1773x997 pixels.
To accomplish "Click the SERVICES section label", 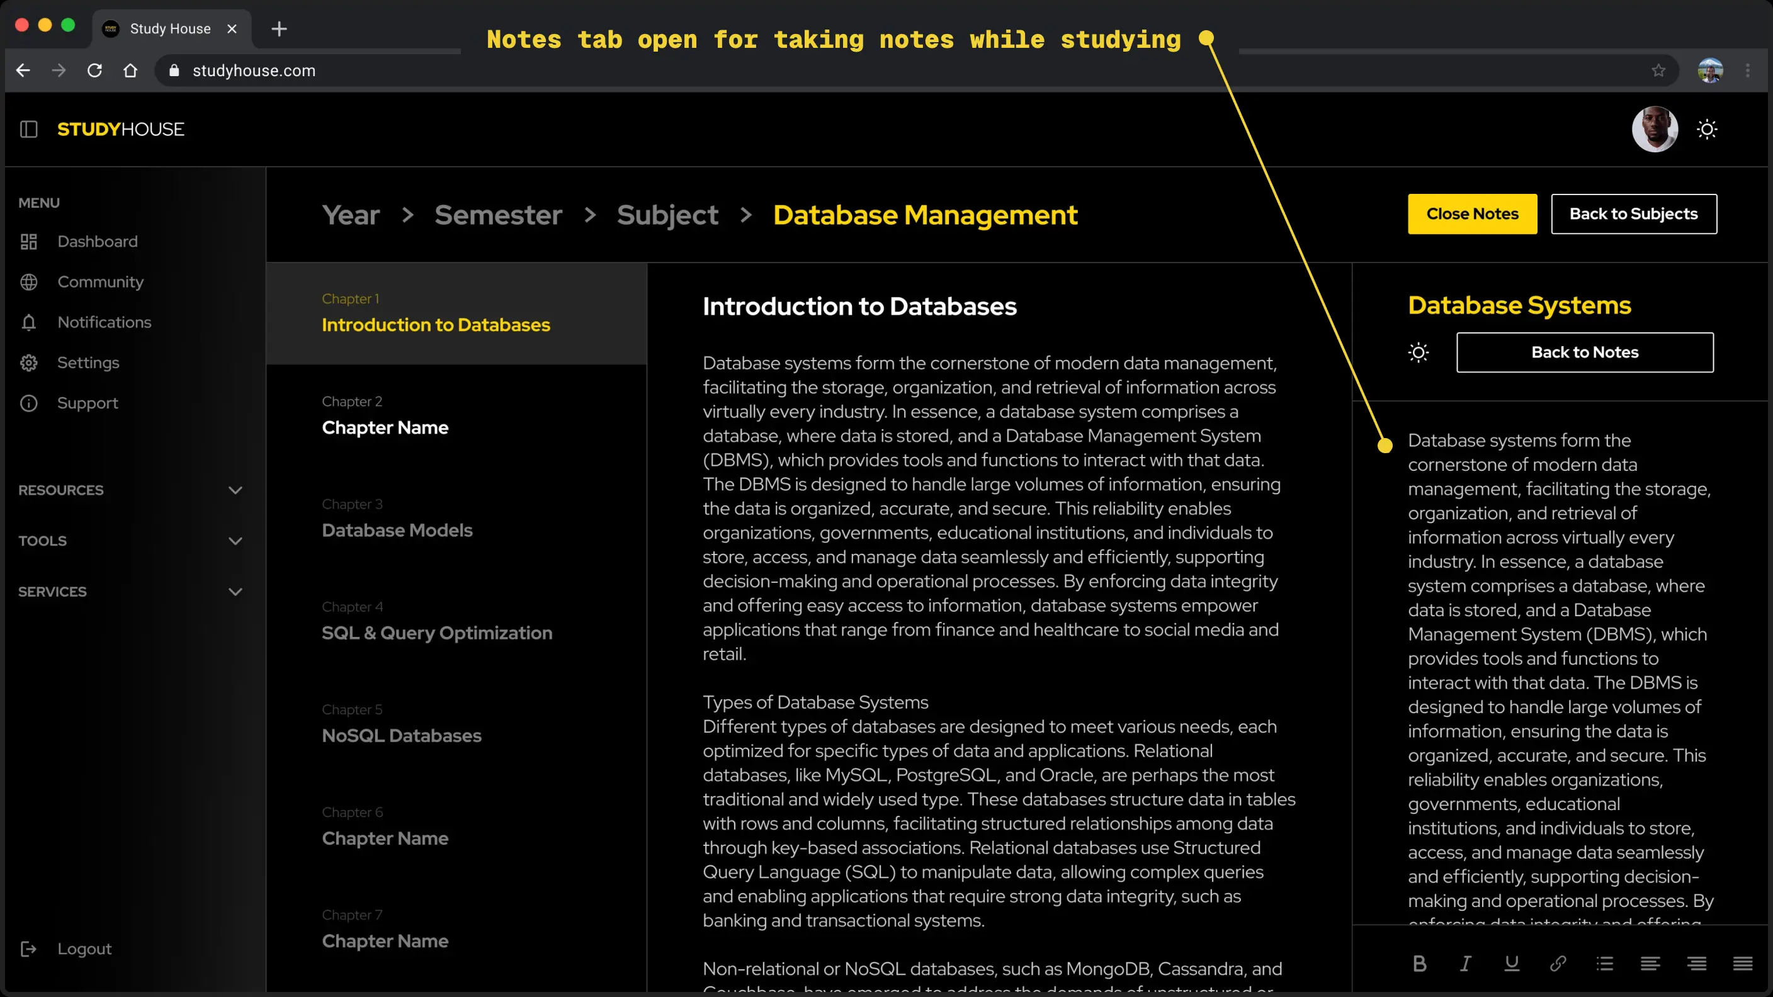I will click(x=52, y=592).
